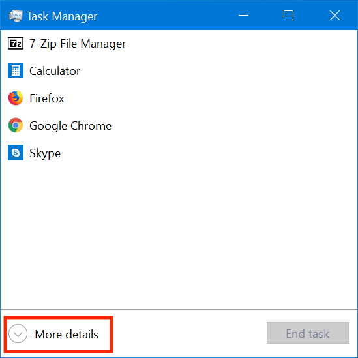Click the More details label

[x=67, y=335]
